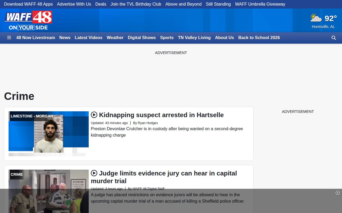Click the Crime page heading
Screen dimensions: 342x213
click(19, 96)
